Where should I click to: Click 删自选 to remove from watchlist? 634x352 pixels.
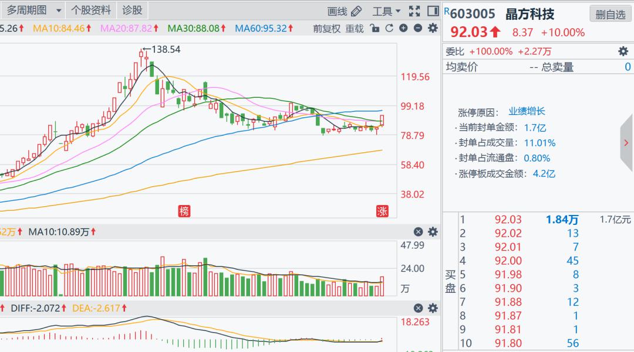point(611,15)
